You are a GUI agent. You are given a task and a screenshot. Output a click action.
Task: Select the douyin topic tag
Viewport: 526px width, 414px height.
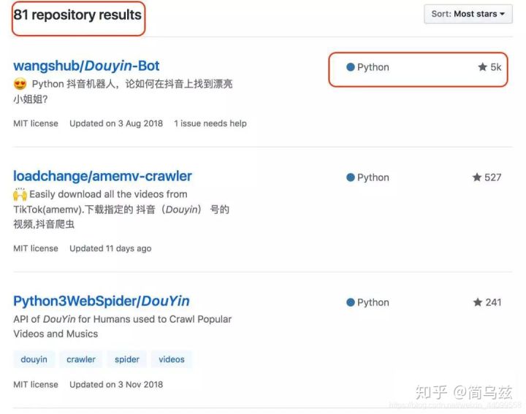tap(34, 359)
